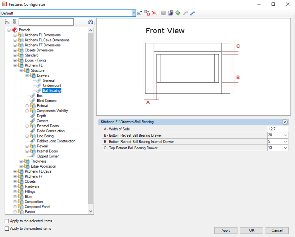Open Bottom Retreat Ball Bearing Drawer value dropdown
The image size is (295, 237).
(x=285, y=135)
